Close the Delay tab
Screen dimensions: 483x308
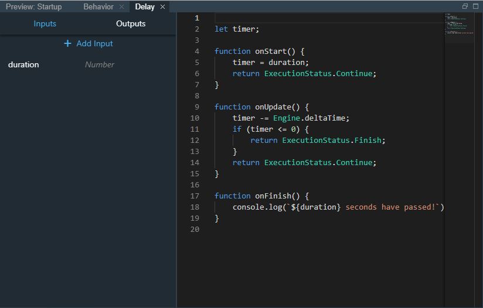(x=163, y=7)
